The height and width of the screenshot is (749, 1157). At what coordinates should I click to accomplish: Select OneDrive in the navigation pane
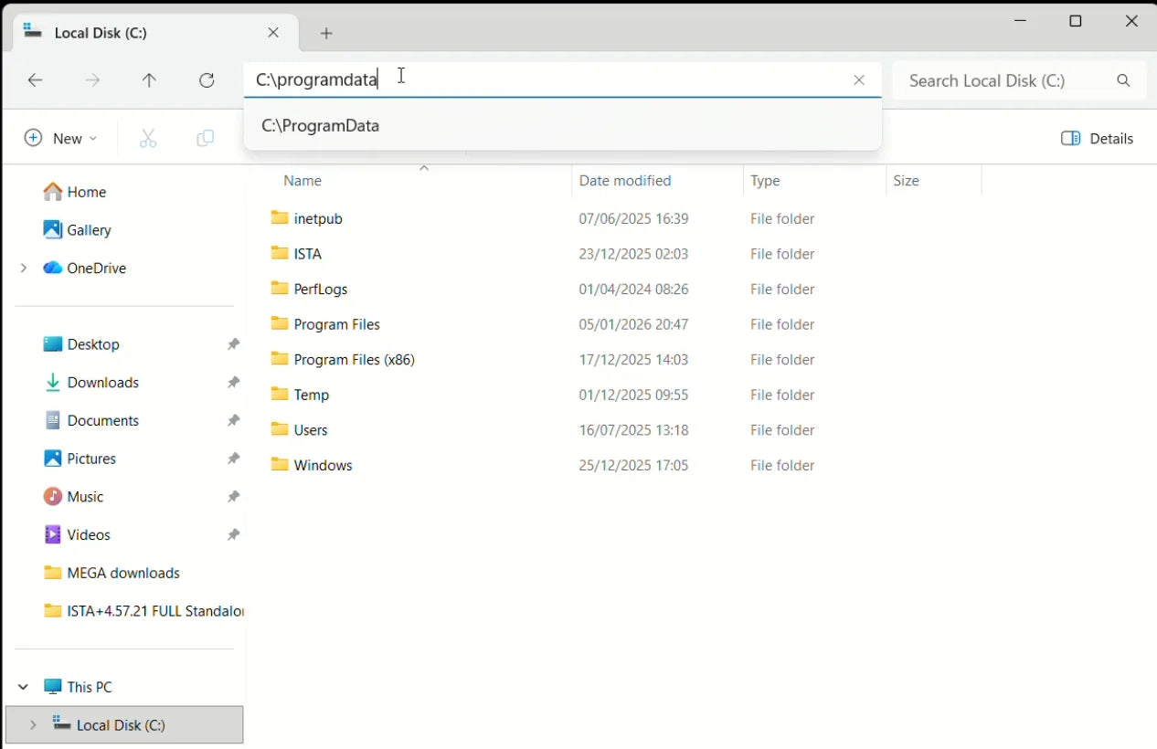[x=85, y=269]
